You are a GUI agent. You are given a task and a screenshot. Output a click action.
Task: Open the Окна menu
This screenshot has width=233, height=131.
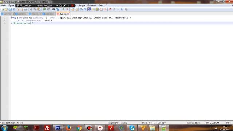coord(101,5)
